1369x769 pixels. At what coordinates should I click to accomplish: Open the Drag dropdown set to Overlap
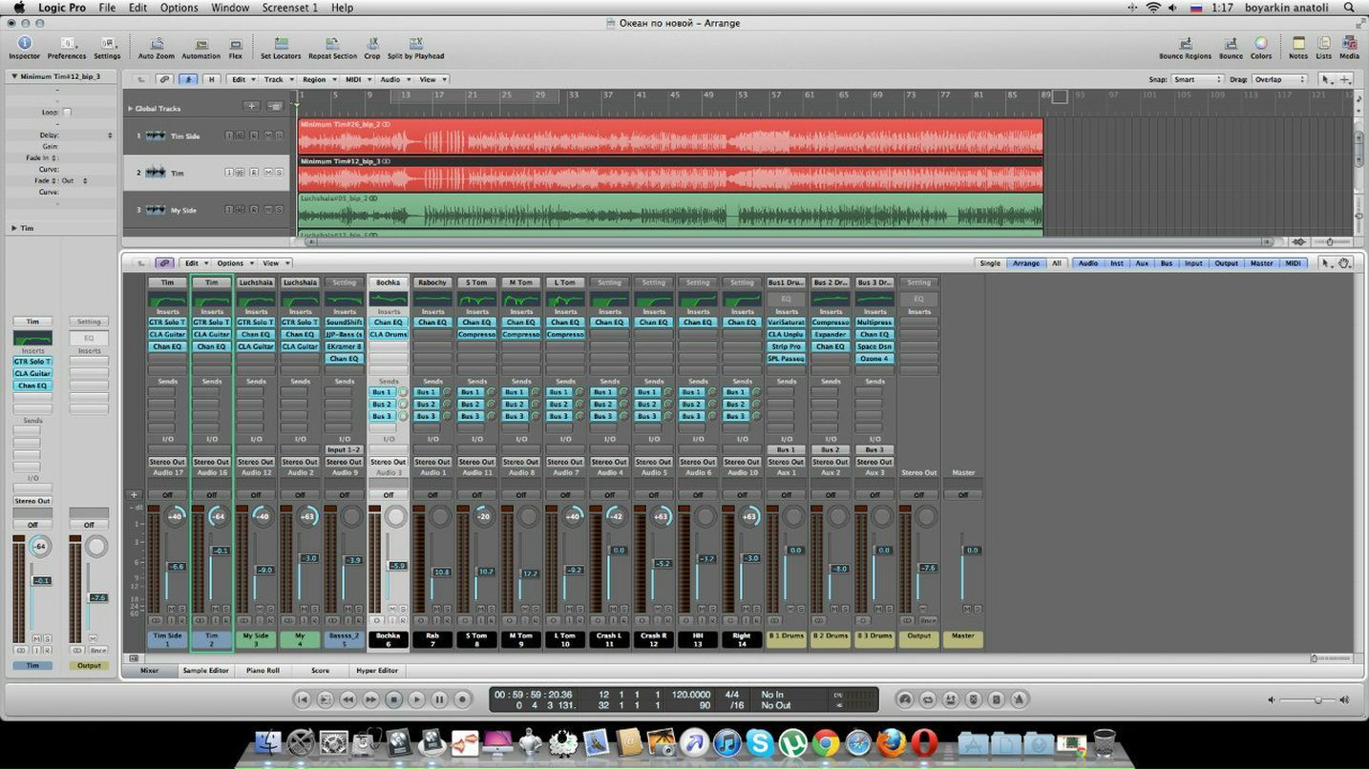pyautogui.click(x=1279, y=79)
